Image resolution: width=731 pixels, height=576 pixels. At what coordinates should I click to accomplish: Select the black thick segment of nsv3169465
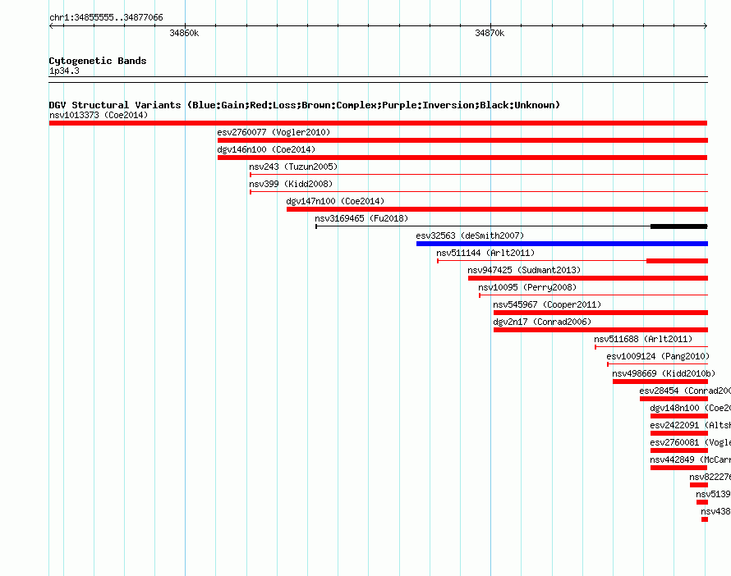pyautogui.click(x=679, y=226)
